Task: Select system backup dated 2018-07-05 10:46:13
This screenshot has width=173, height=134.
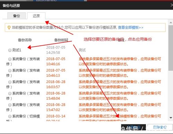Action: 10,70
